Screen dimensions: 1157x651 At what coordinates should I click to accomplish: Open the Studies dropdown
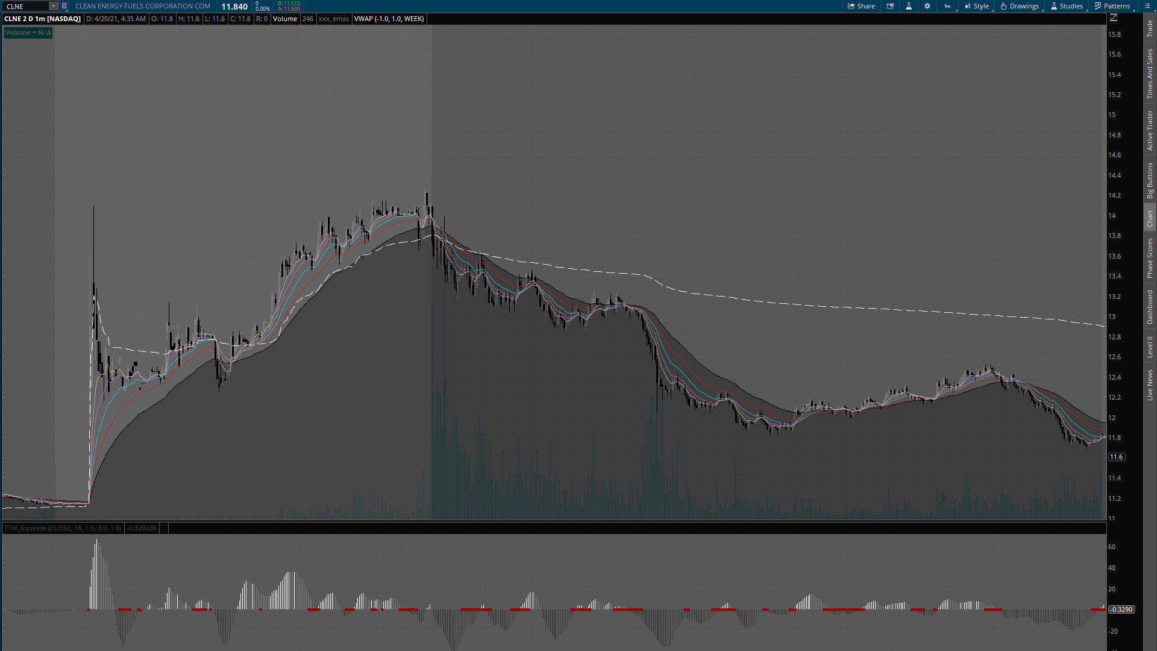(1067, 6)
